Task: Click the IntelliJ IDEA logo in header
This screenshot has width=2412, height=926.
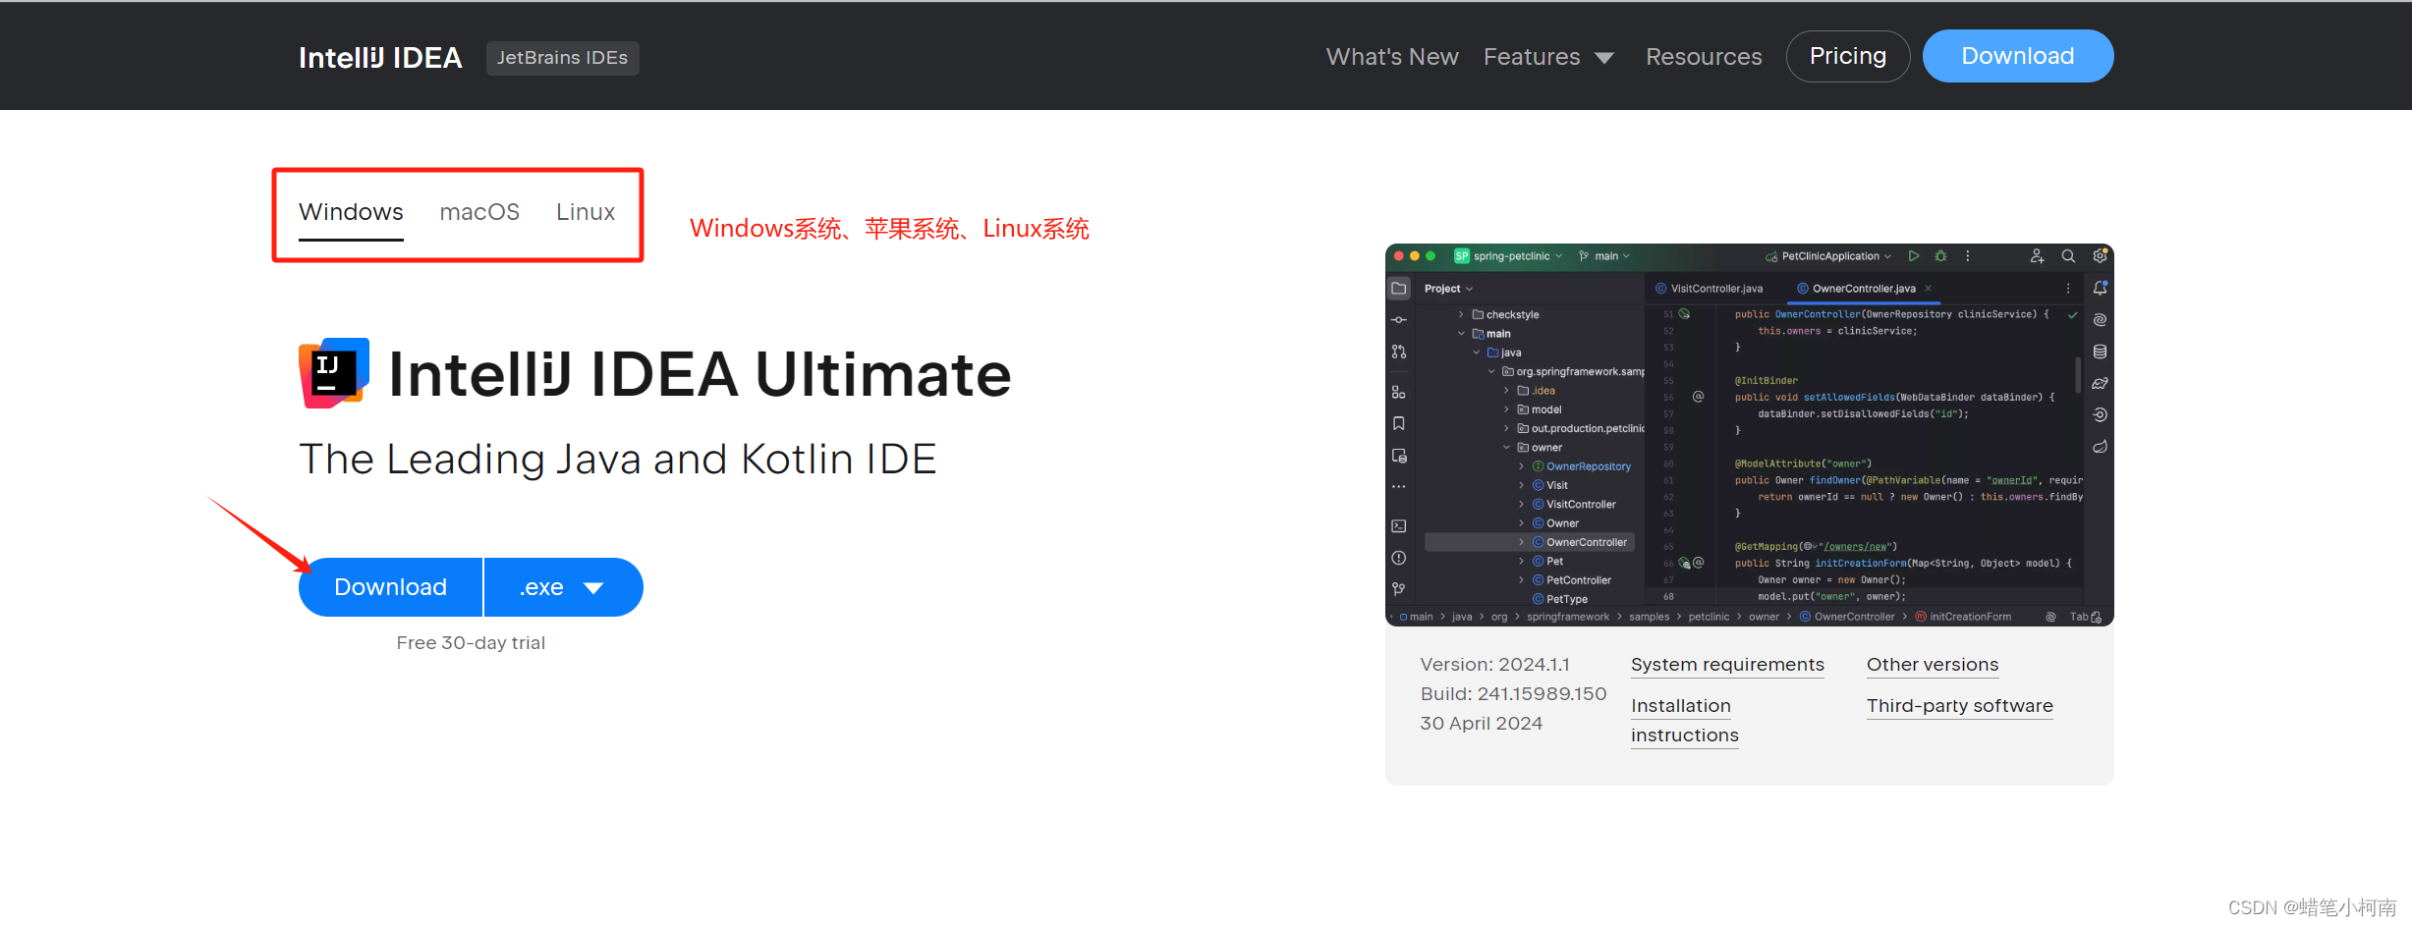Action: pos(380,58)
